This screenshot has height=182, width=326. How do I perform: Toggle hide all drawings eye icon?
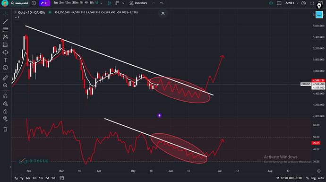coord(5,119)
